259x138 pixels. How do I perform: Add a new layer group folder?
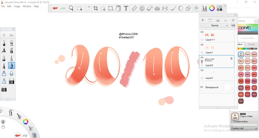pyautogui.click(x=210, y=20)
